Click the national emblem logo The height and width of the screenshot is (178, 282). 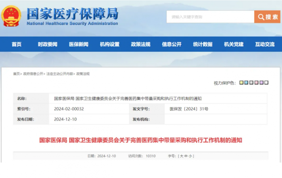click(11, 16)
